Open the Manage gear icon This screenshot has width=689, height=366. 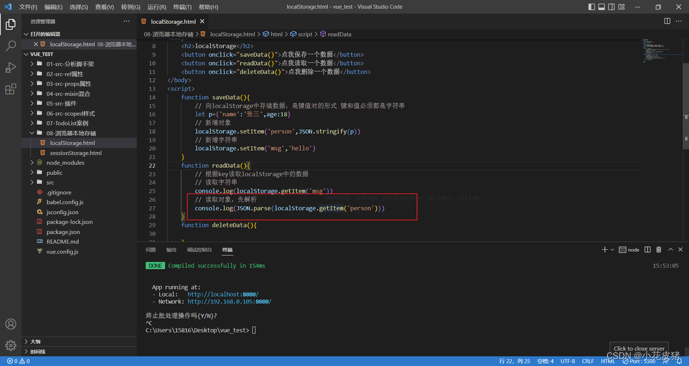coord(11,346)
